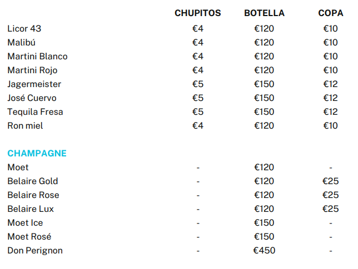Image resolution: width=358 pixels, height=269 pixels.
Task: Click the Martini Blanco row label
Action: (37, 57)
